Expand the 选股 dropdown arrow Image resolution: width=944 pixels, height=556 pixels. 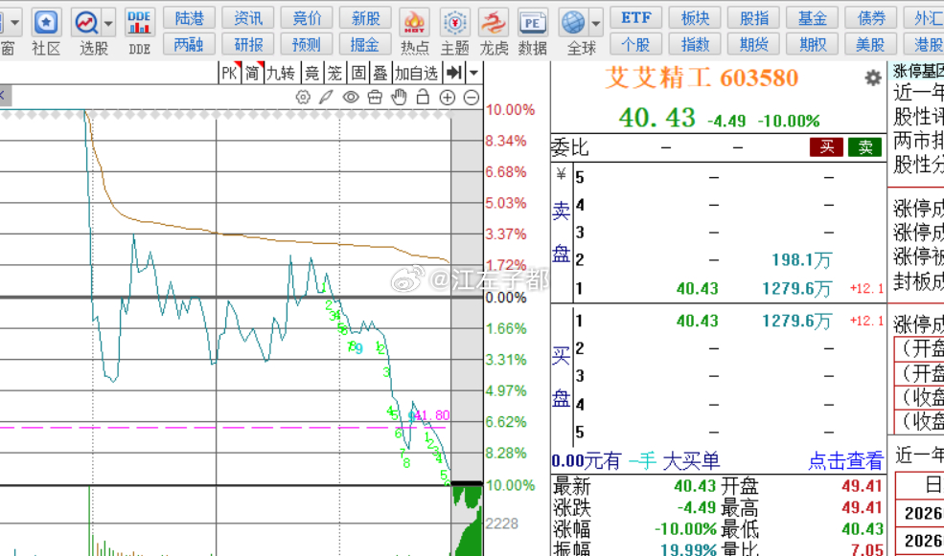[x=108, y=23]
